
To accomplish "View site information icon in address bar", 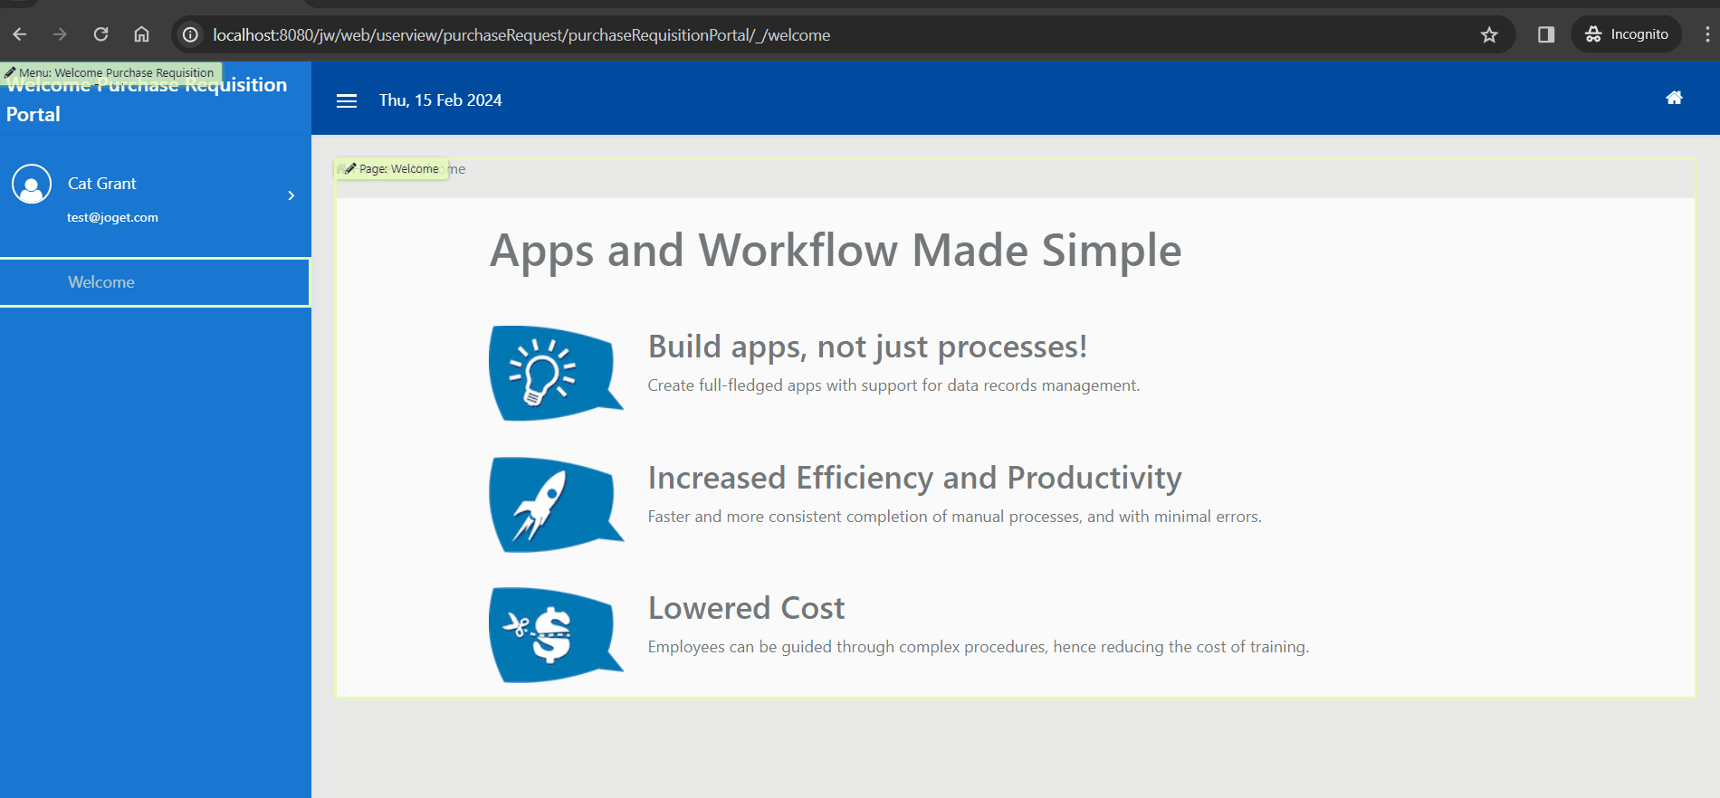I will click(x=190, y=34).
